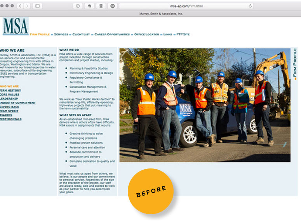The height and width of the screenshot is (222, 301).
Task: Click the What We Do heading
Action: click(69, 50)
